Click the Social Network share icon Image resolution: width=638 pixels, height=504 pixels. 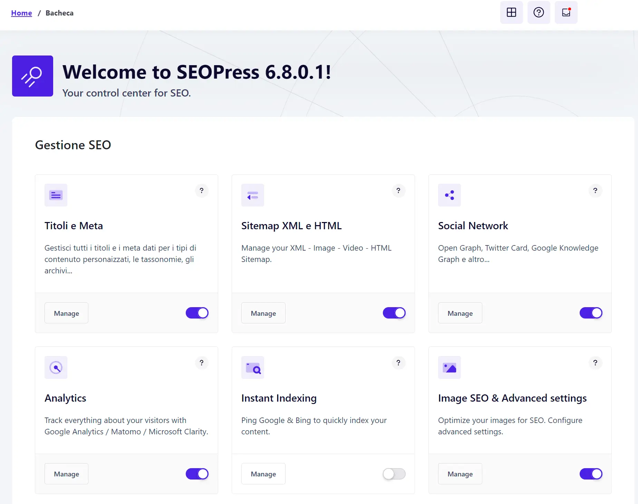(x=449, y=195)
